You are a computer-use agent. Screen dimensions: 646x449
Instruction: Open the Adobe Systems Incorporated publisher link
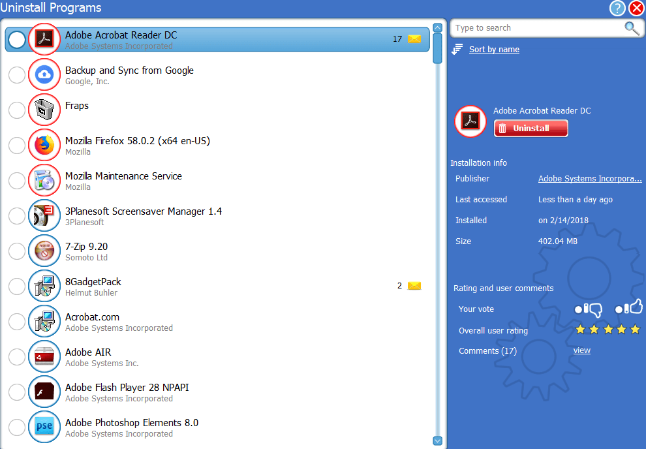click(589, 179)
